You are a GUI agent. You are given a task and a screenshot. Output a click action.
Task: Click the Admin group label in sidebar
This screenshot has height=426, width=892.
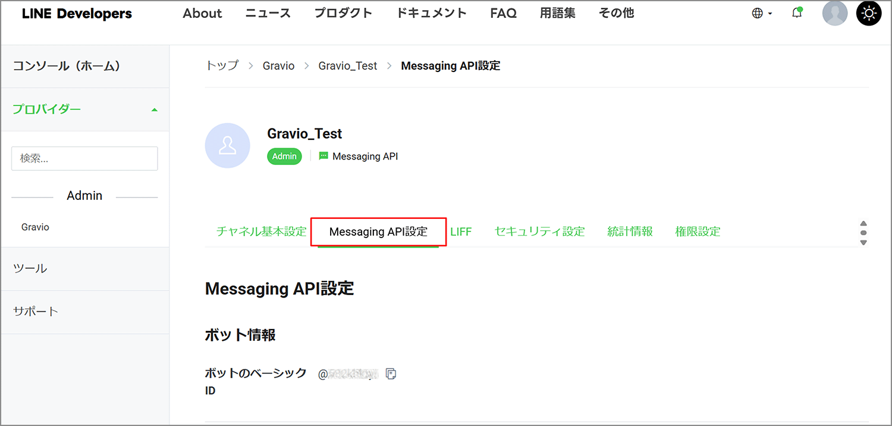point(84,196)
